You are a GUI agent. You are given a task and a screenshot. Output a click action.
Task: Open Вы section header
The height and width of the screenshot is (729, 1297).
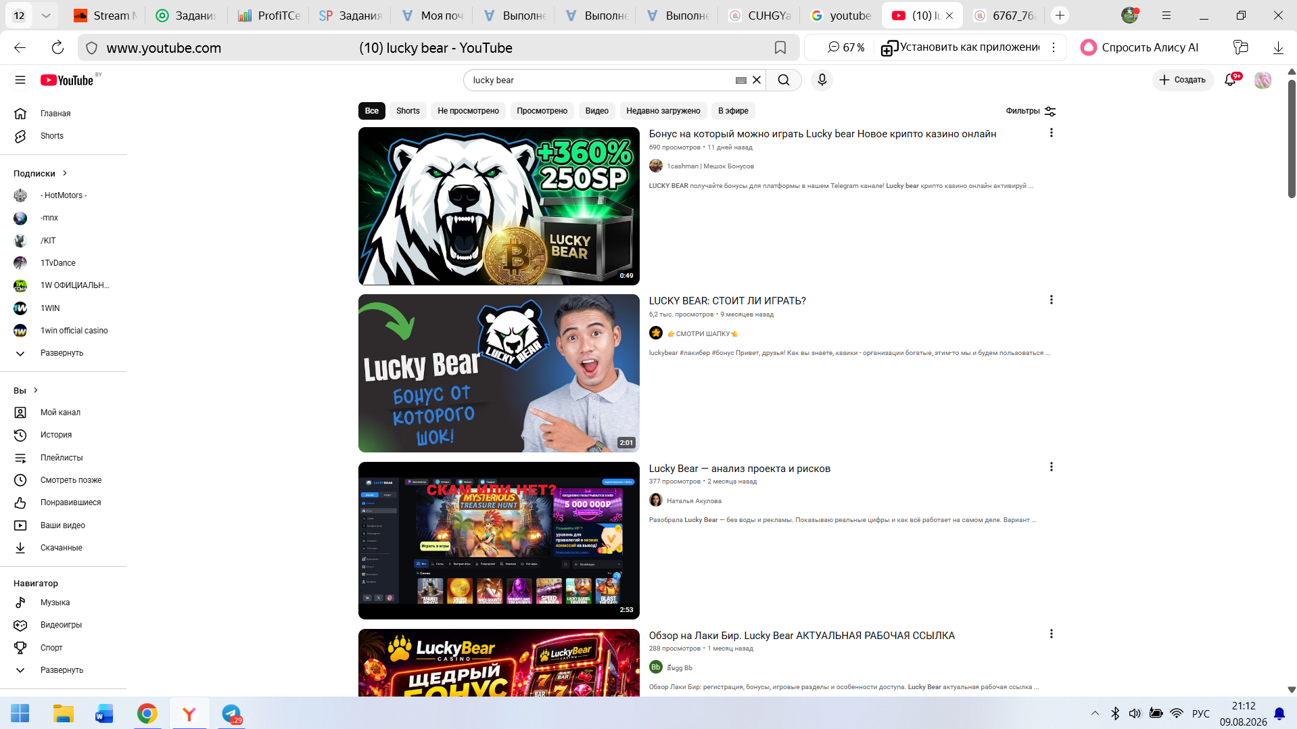click(x=26, y=391)
